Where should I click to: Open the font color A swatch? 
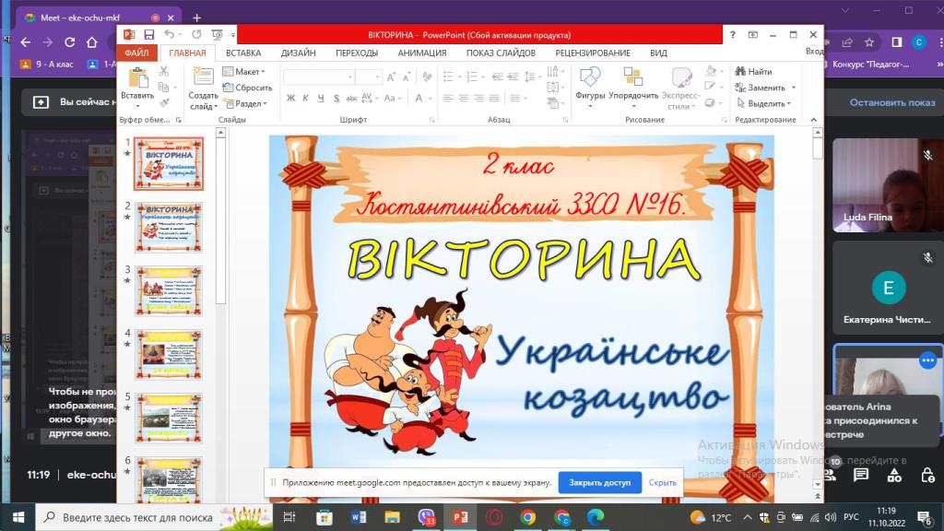(419, 98)
